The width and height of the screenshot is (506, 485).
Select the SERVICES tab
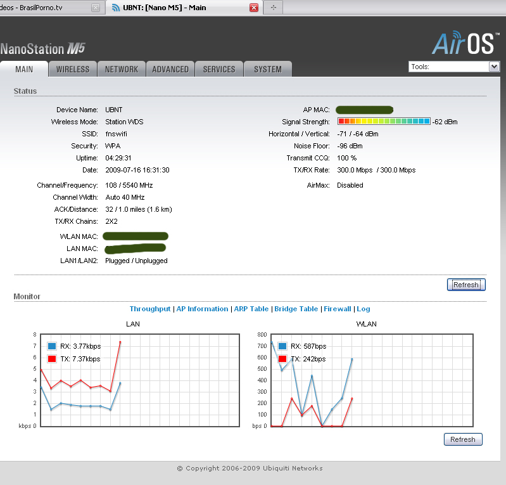coord(218,69)
